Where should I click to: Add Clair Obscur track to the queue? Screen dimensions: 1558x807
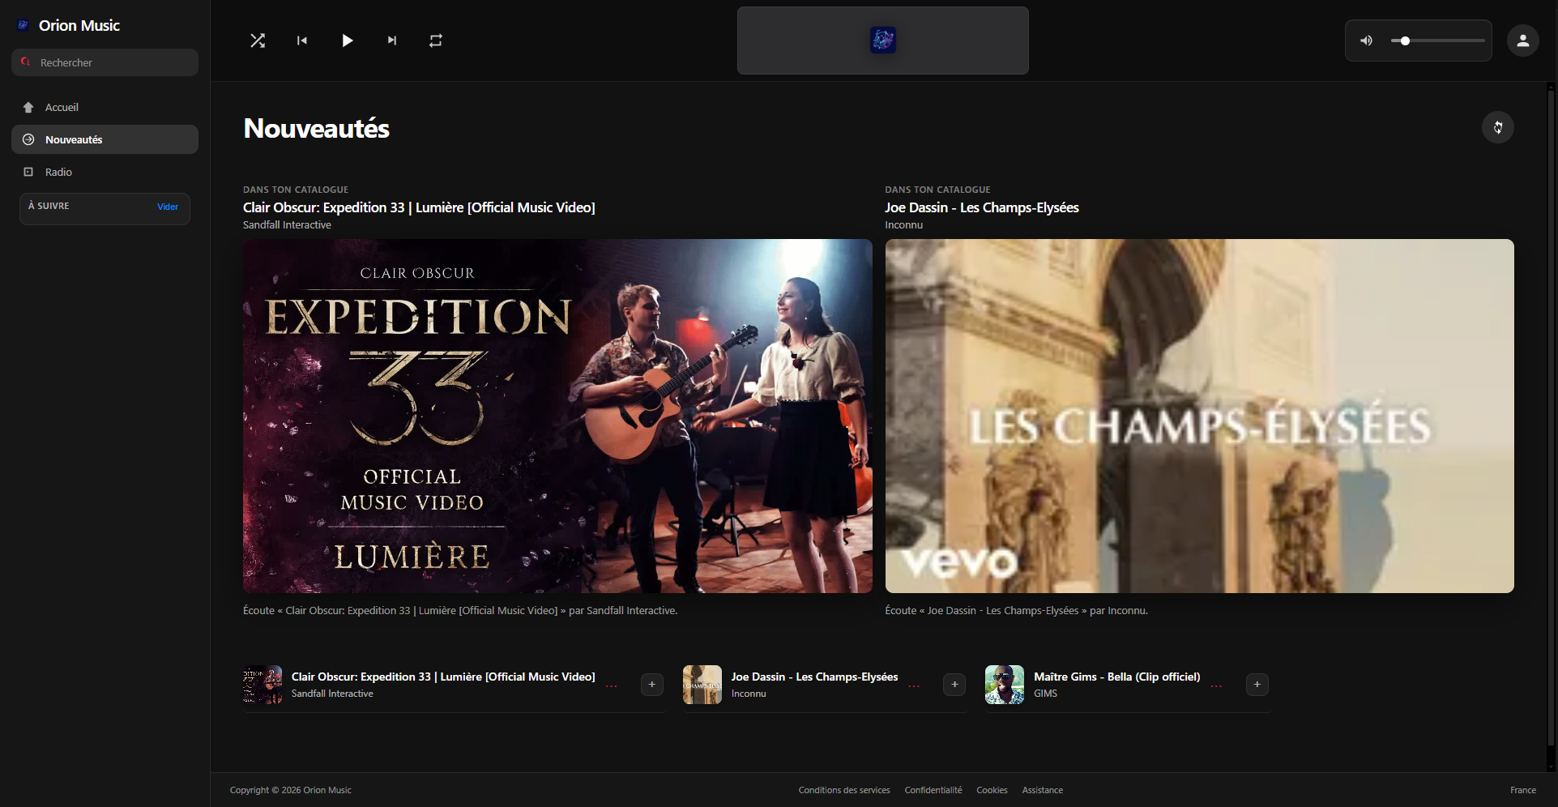pos(652,685)
